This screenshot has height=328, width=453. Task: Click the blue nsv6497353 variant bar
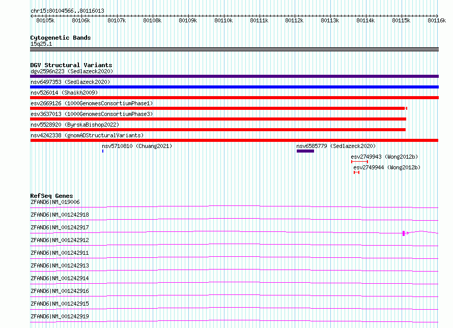coord(234,87)
